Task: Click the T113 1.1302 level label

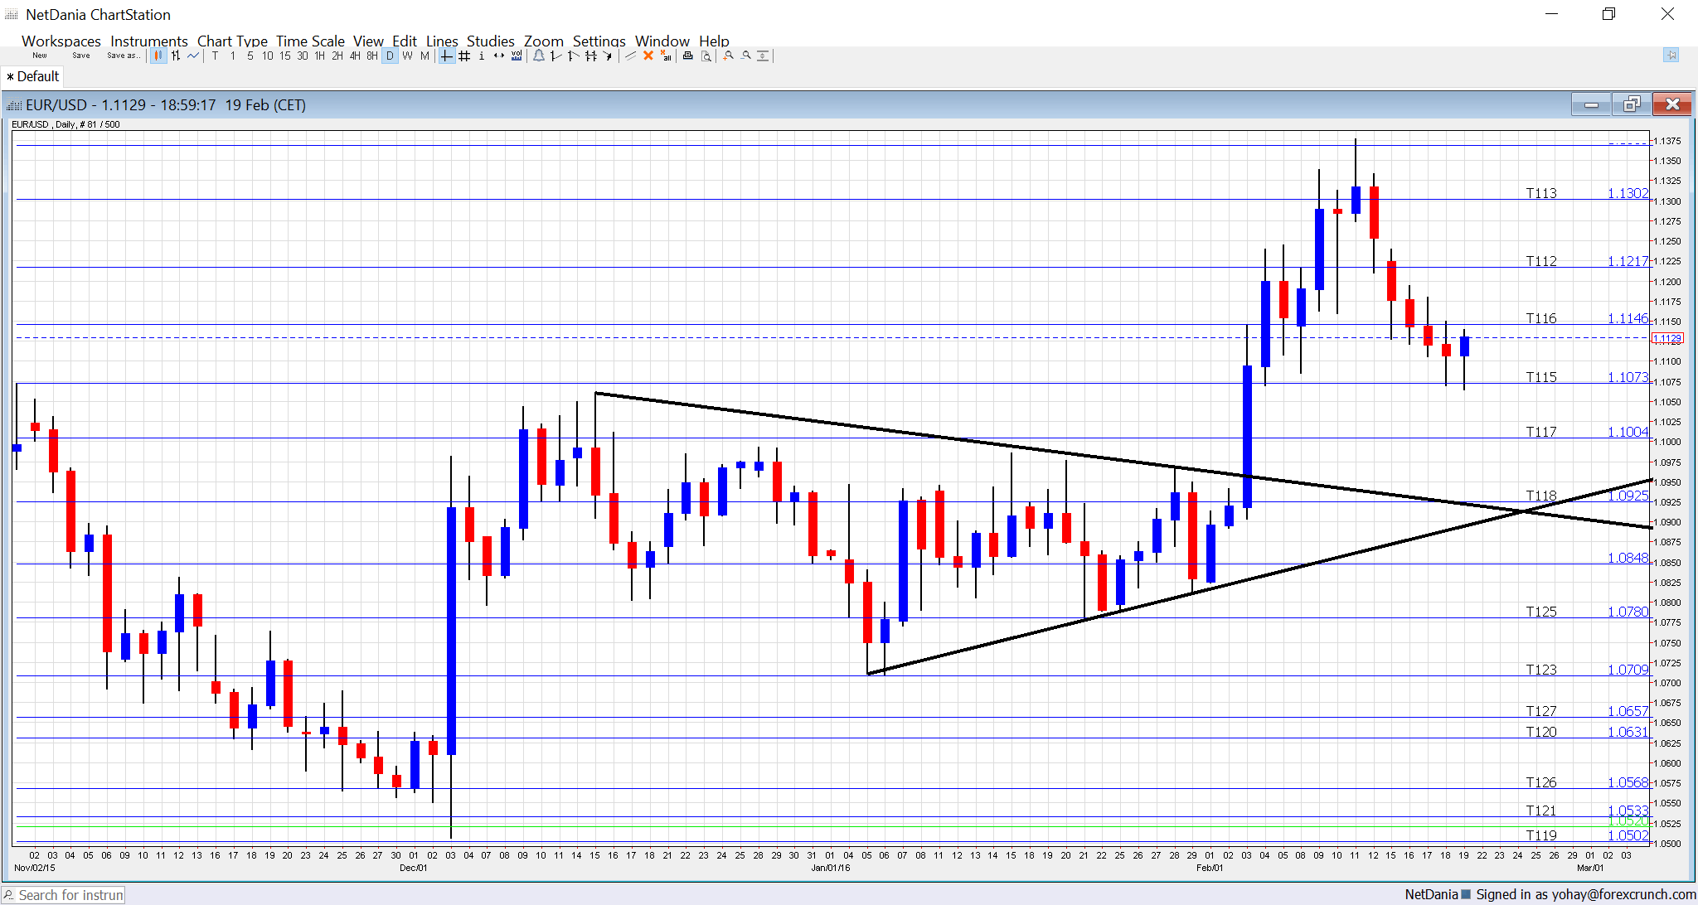Action: click(1587, 193)
